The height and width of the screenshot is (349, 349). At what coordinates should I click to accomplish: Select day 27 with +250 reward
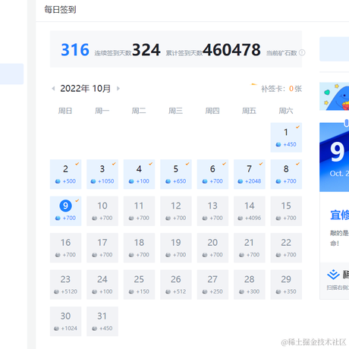[212, 285]
